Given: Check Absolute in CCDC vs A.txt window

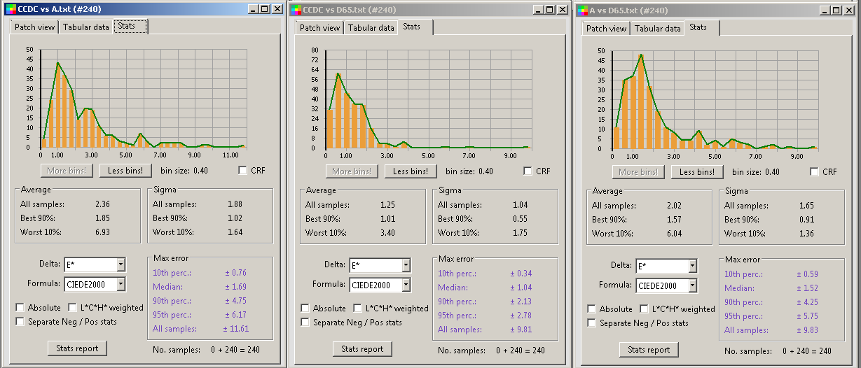Looking at the screenshot, I should click(20, 307).
